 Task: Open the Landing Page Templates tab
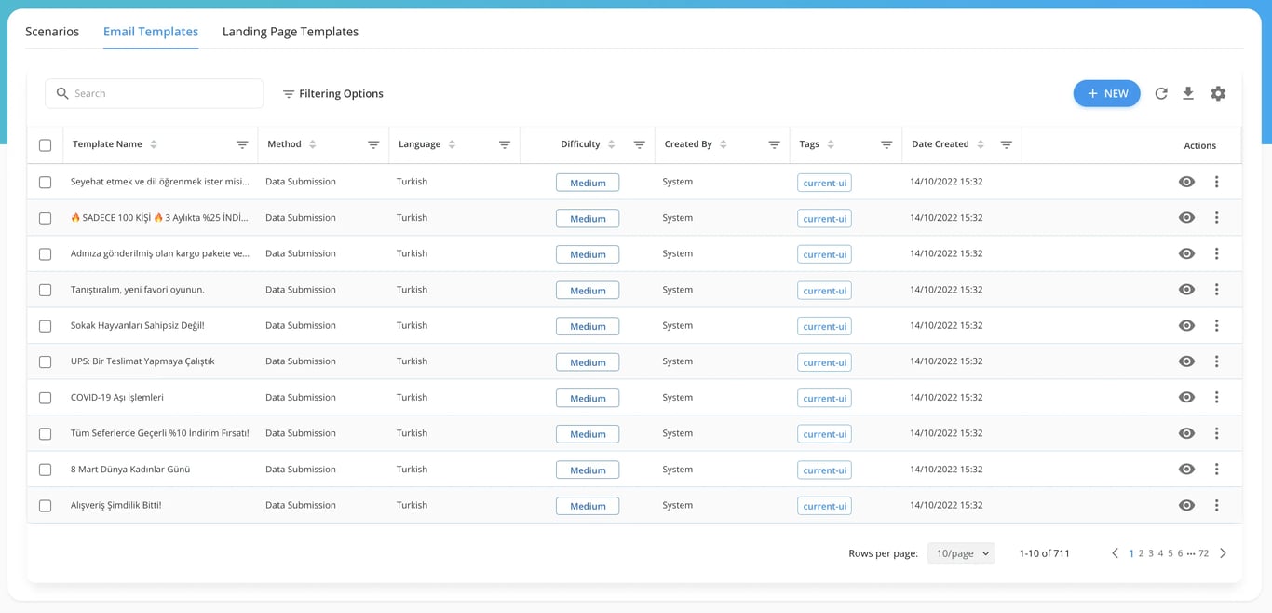[291, 31]
